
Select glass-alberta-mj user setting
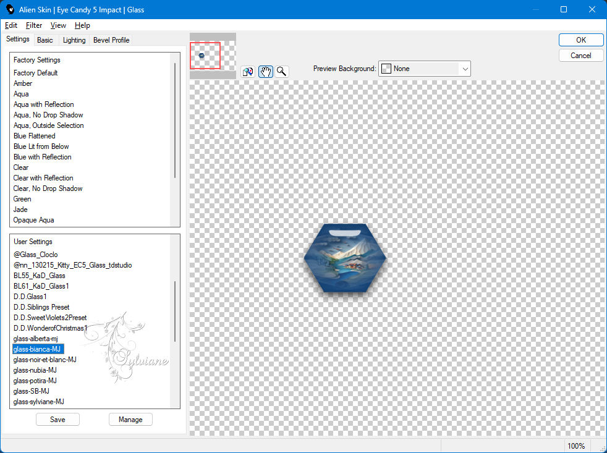pos(35,339)
